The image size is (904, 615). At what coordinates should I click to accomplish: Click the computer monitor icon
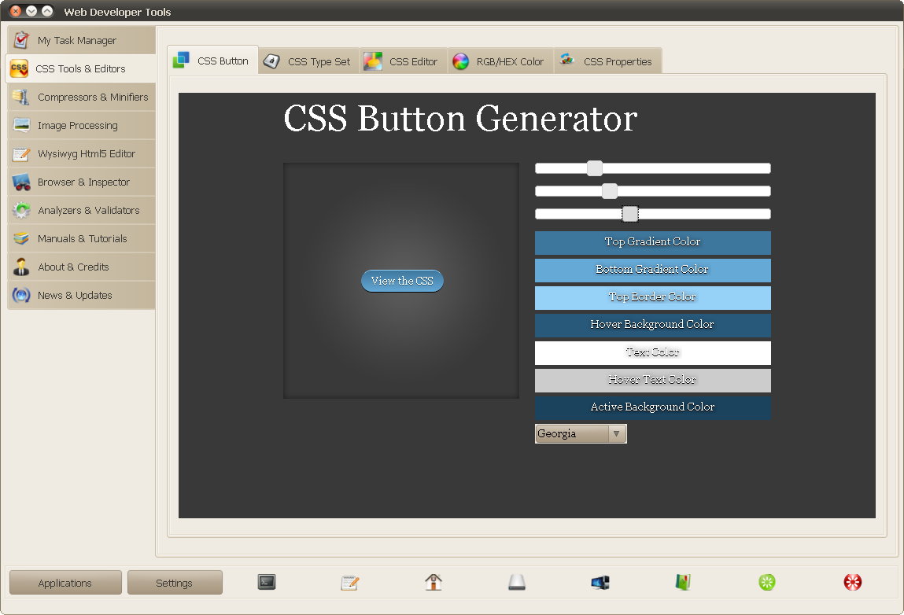[x=600, y=583]
